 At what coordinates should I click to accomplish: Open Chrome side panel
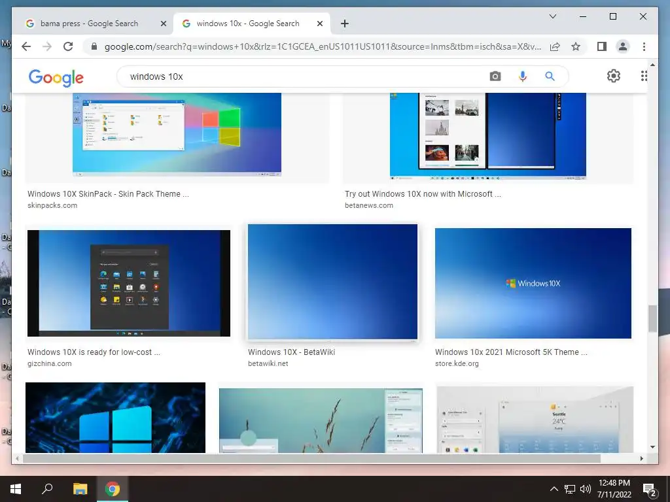(x=602, y=46)
